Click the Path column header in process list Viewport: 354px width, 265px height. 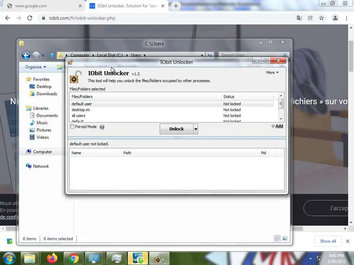click(190, 153)
